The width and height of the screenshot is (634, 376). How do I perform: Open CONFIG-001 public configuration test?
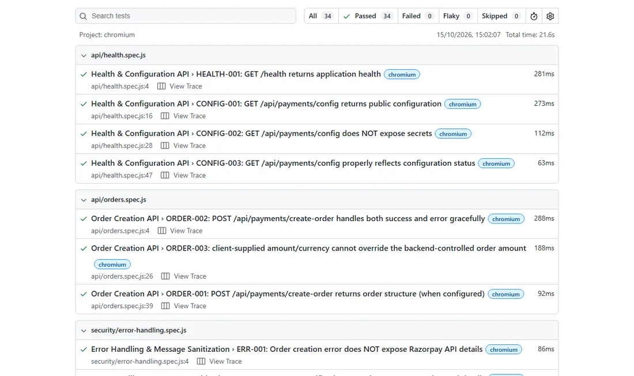(x=266, y=104)
